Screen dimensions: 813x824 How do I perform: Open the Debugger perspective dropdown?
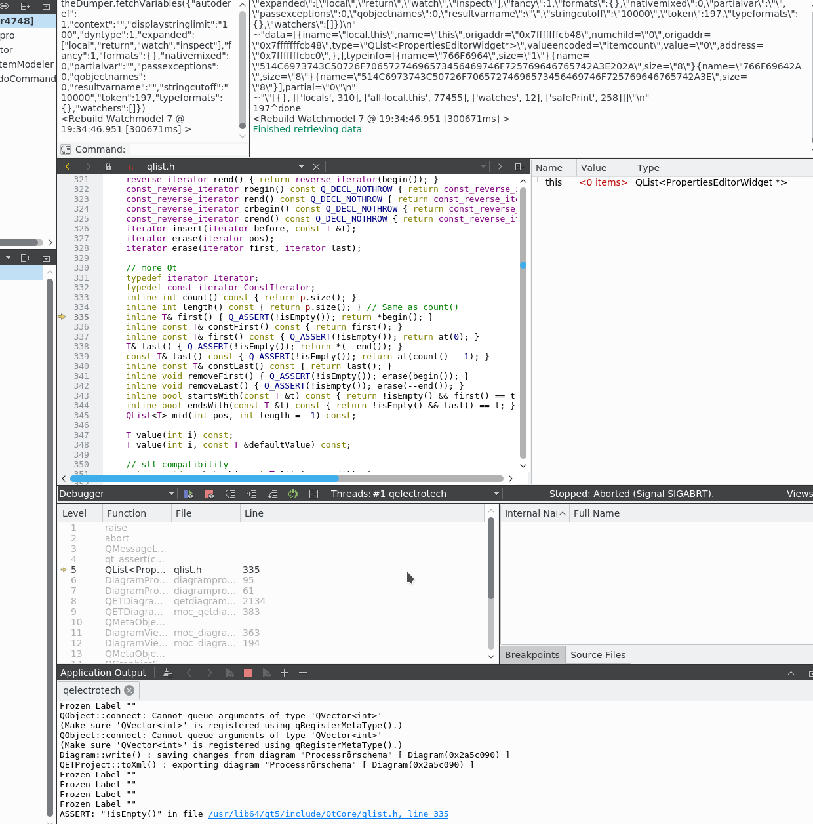(x=117, y=494)
